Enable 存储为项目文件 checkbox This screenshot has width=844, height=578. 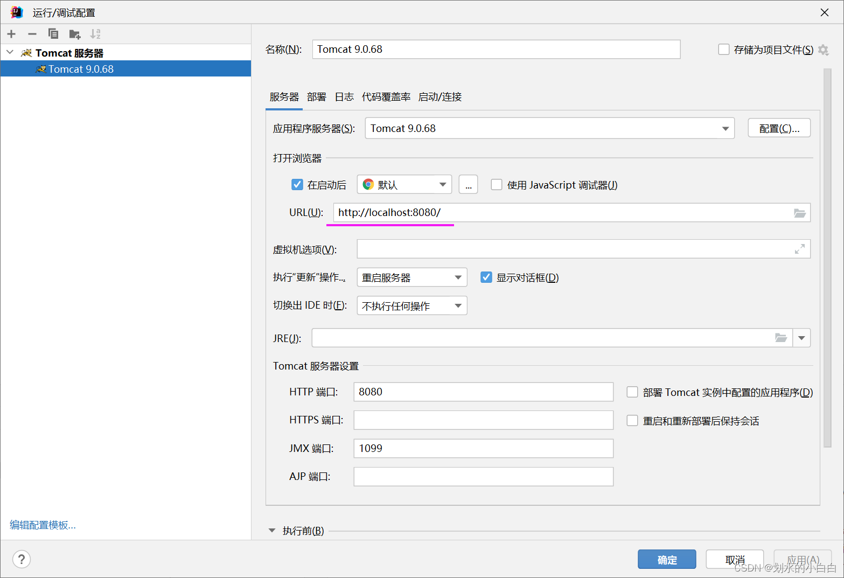coord(724,50)
